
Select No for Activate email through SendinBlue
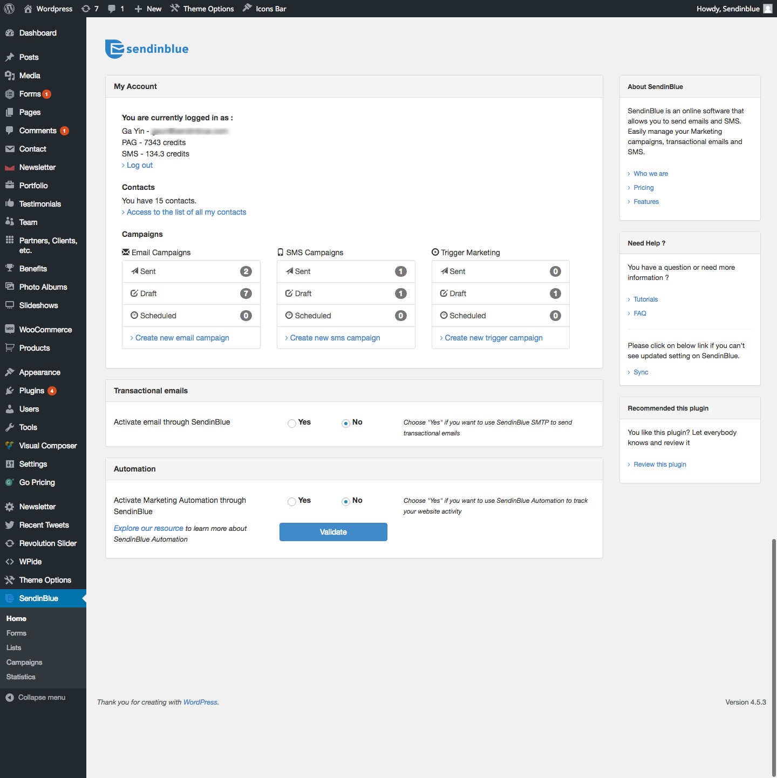point(346,424)
